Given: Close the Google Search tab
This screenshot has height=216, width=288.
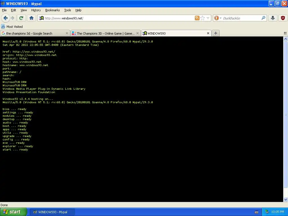Looking at the screenshot, I should [x=67, y=33].
